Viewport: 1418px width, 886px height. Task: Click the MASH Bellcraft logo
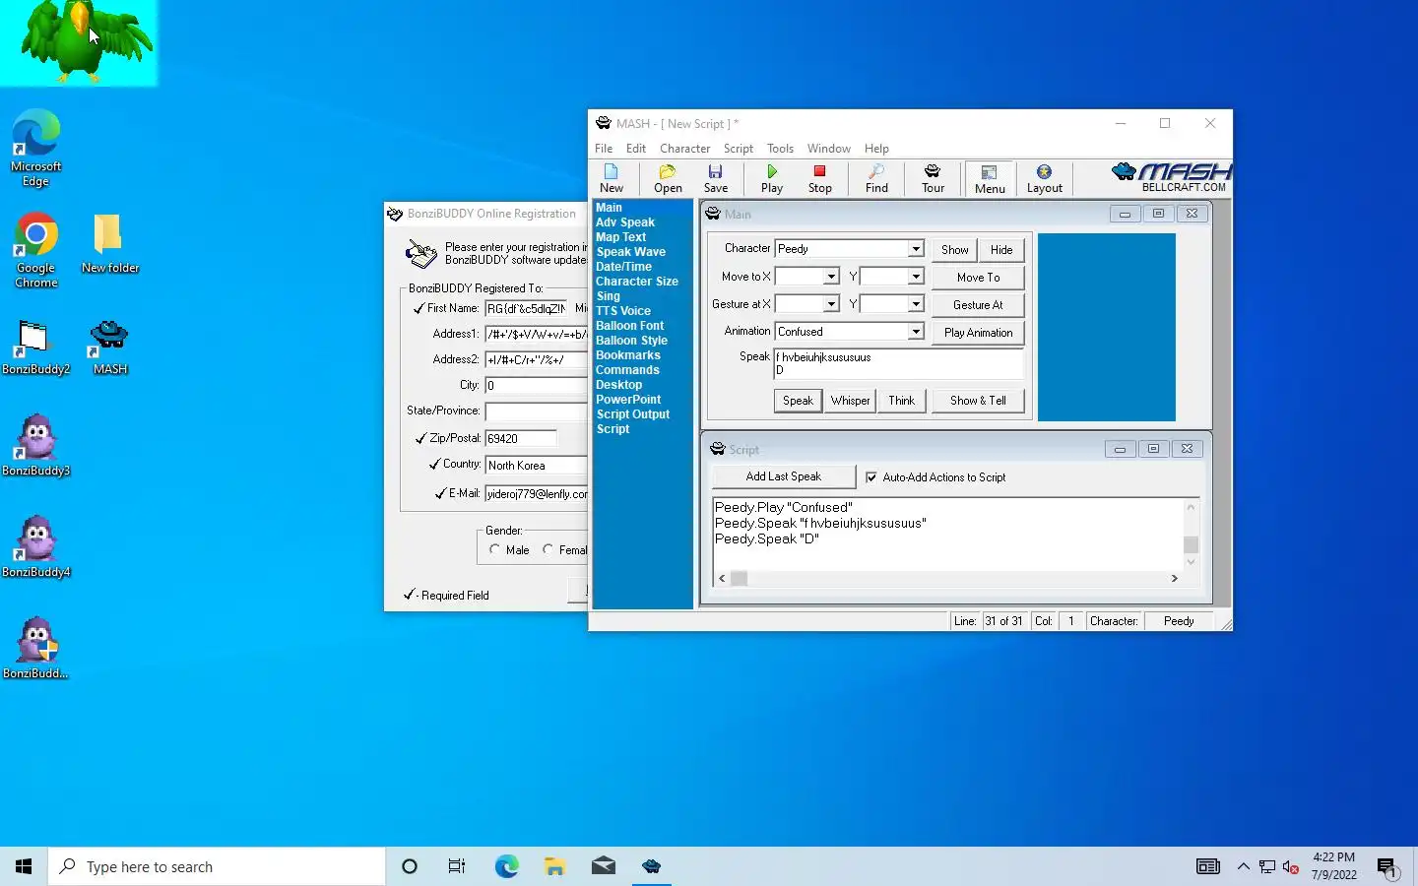(1171, 178)
